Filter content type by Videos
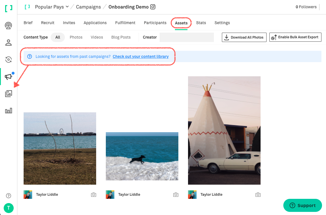Screen dimensions: 326x215 point(97,37)
